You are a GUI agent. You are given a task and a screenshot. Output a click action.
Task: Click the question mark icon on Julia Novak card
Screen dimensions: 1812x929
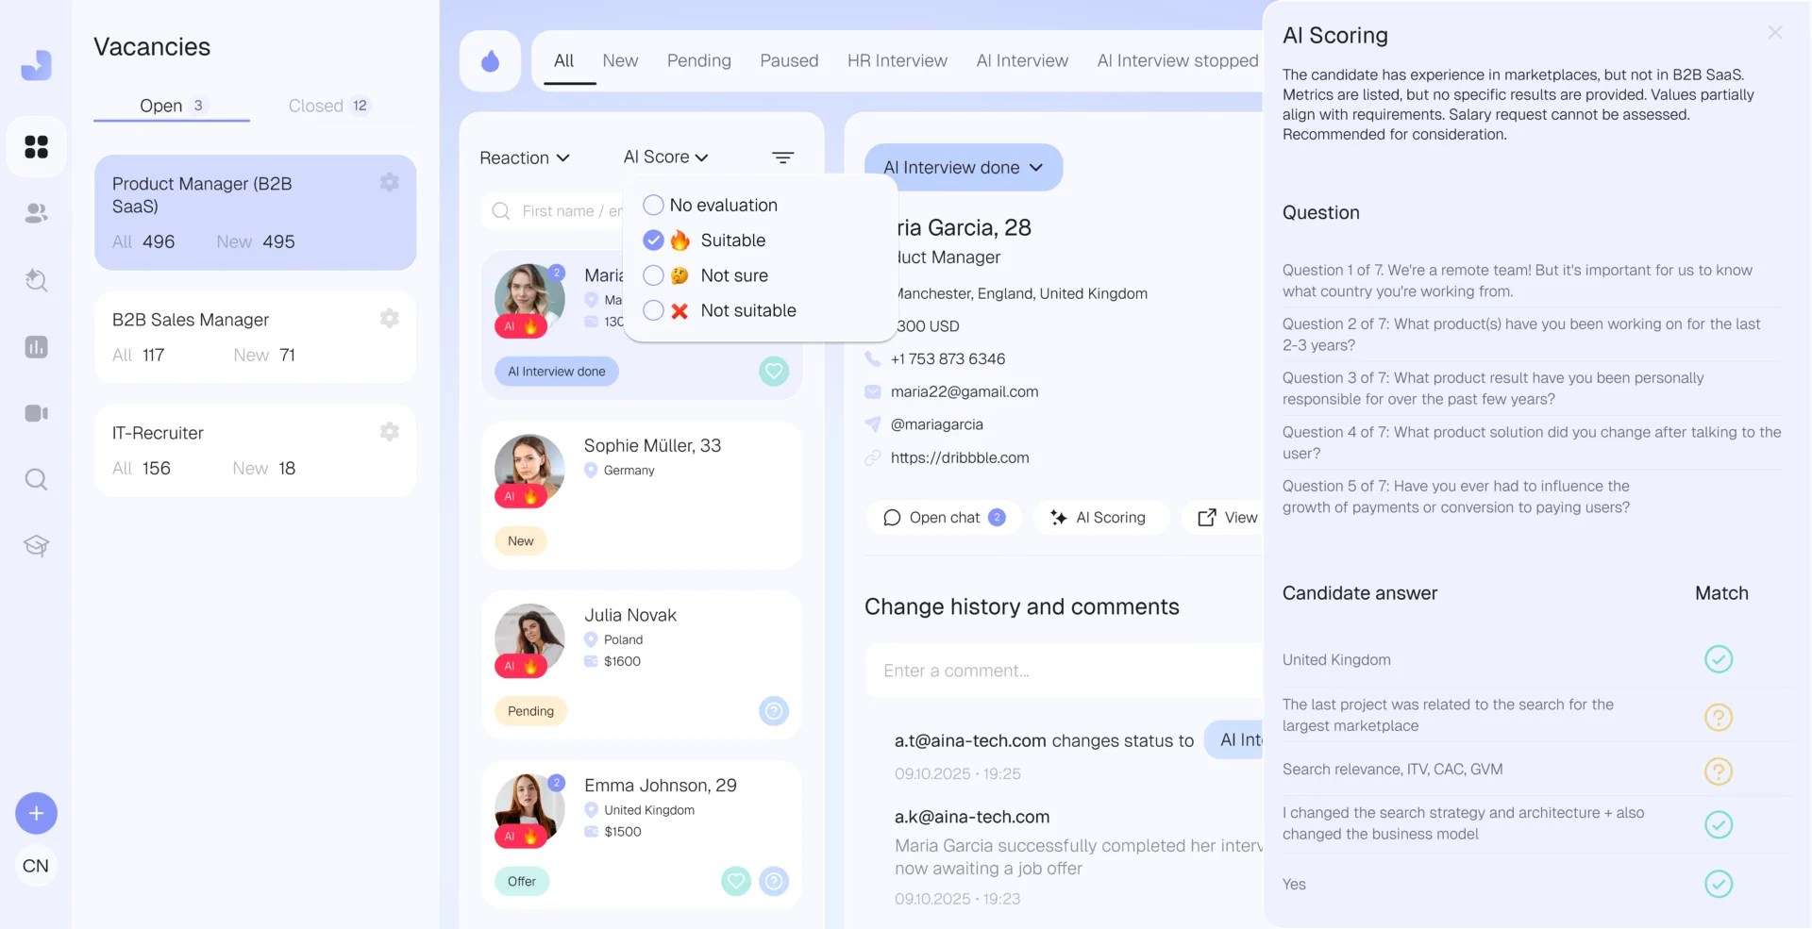pyautogui.click(x=774, y=711)
